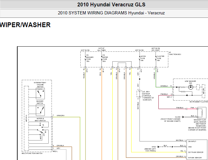Click the intermittent volume switch symbol box
This screenshot has width=208, height=160.
coord(40,94)
